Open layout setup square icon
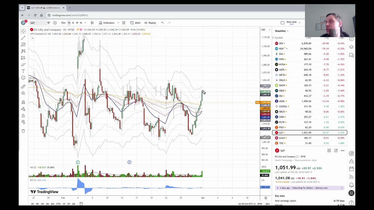This screenshot has height=210, width=374. tap(282, 23)
